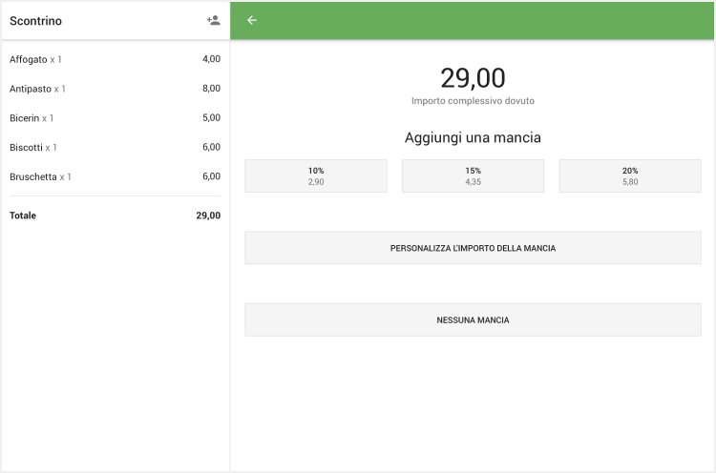Click the 8,00 price beside Antipasto
This screenshot has width=716, height=473.
point(211,89)
